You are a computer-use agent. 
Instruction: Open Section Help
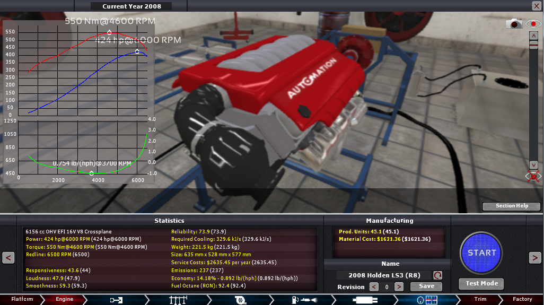(x=512, y=206)
